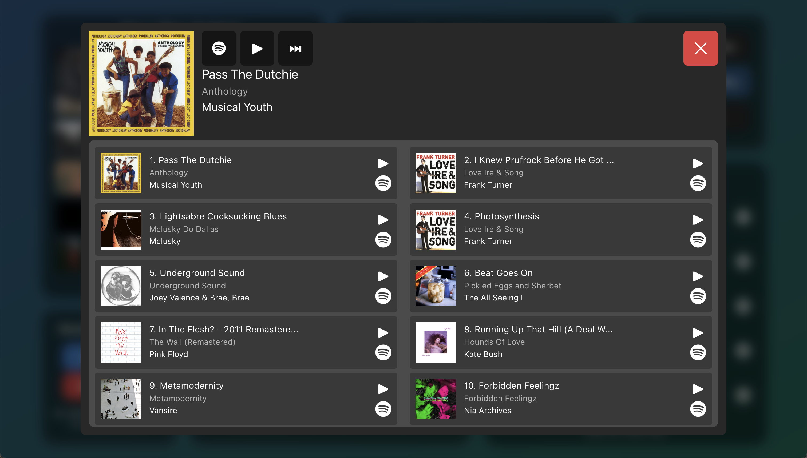This screenshot has width=807, height=458.
Task: Click Forbidden Feelingz album thumbnail
Action: pos(436,399)
